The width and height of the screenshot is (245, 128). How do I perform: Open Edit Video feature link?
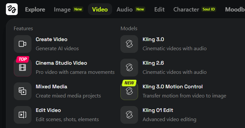tap(48, 110)
